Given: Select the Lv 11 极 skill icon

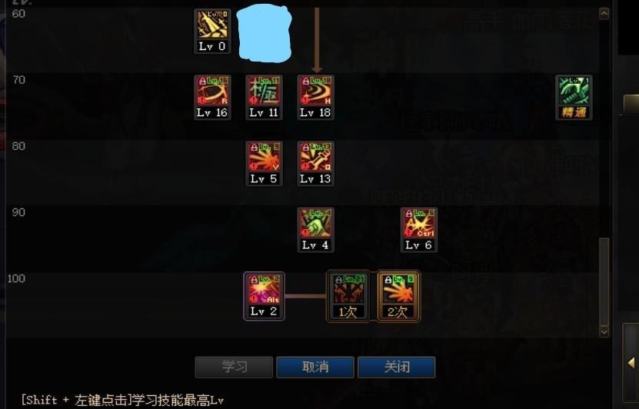Looking at the screenshot, I should 264,98.
